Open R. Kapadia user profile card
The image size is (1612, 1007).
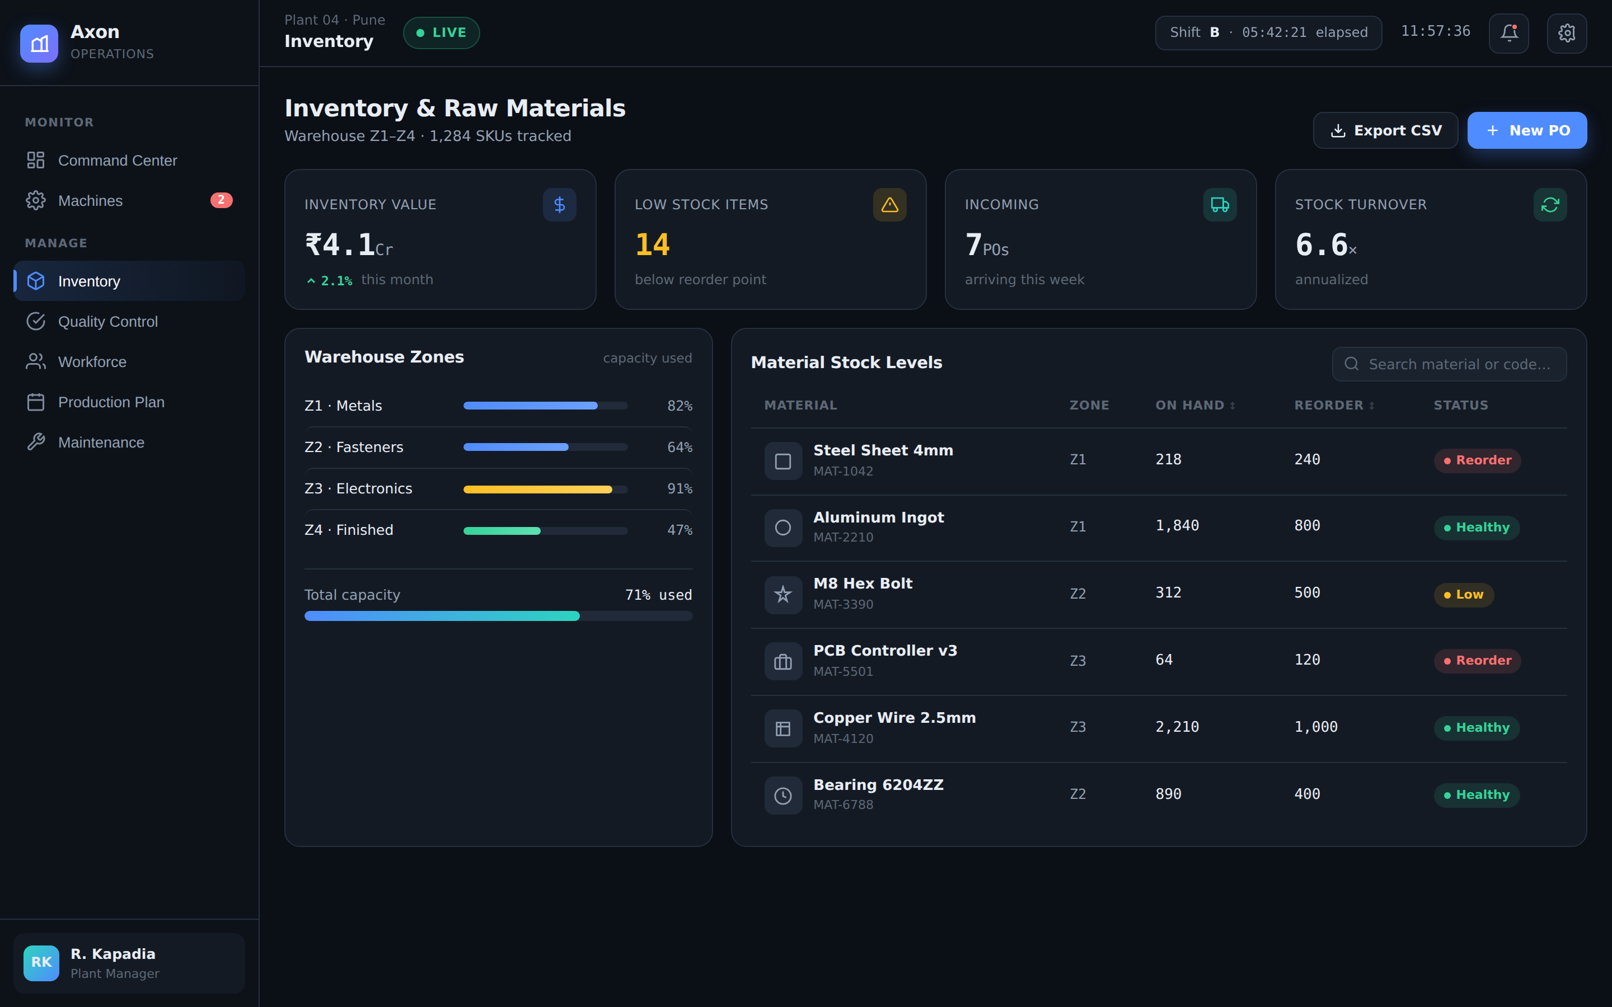coord(129,963)
